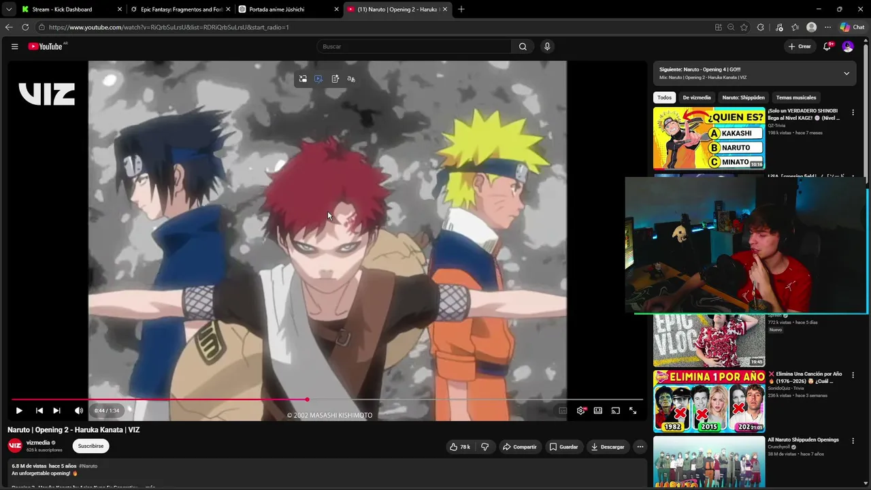
Task: Open the browser three-dot settings menu
Action: 827,27
